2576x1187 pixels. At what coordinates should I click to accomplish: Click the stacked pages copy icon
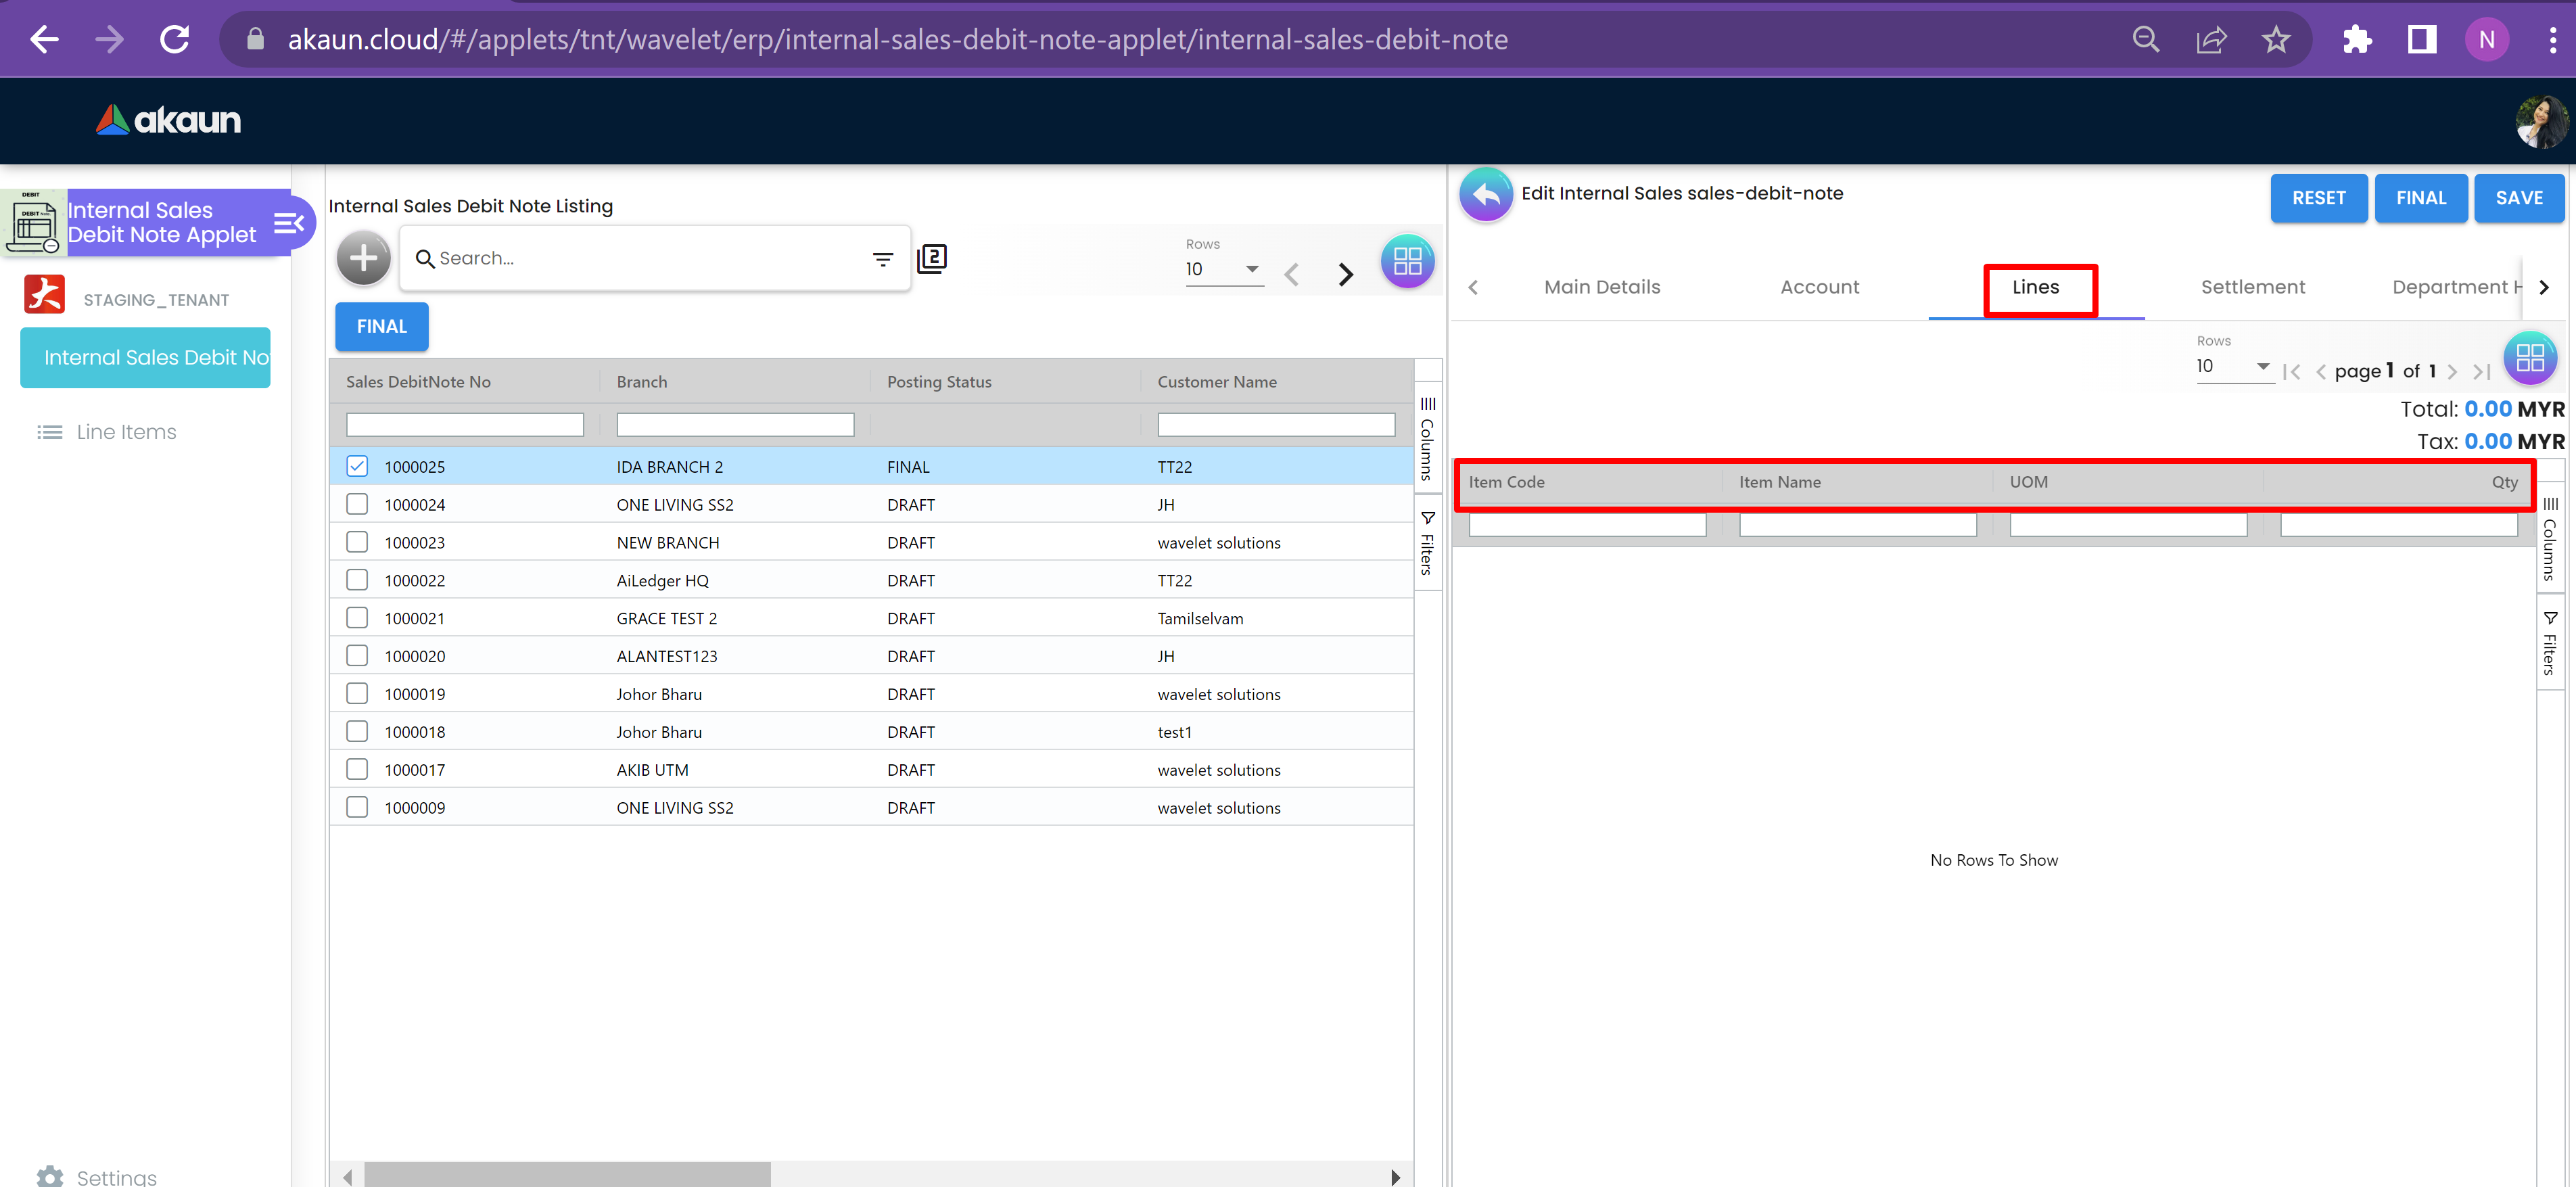[931, 259]
